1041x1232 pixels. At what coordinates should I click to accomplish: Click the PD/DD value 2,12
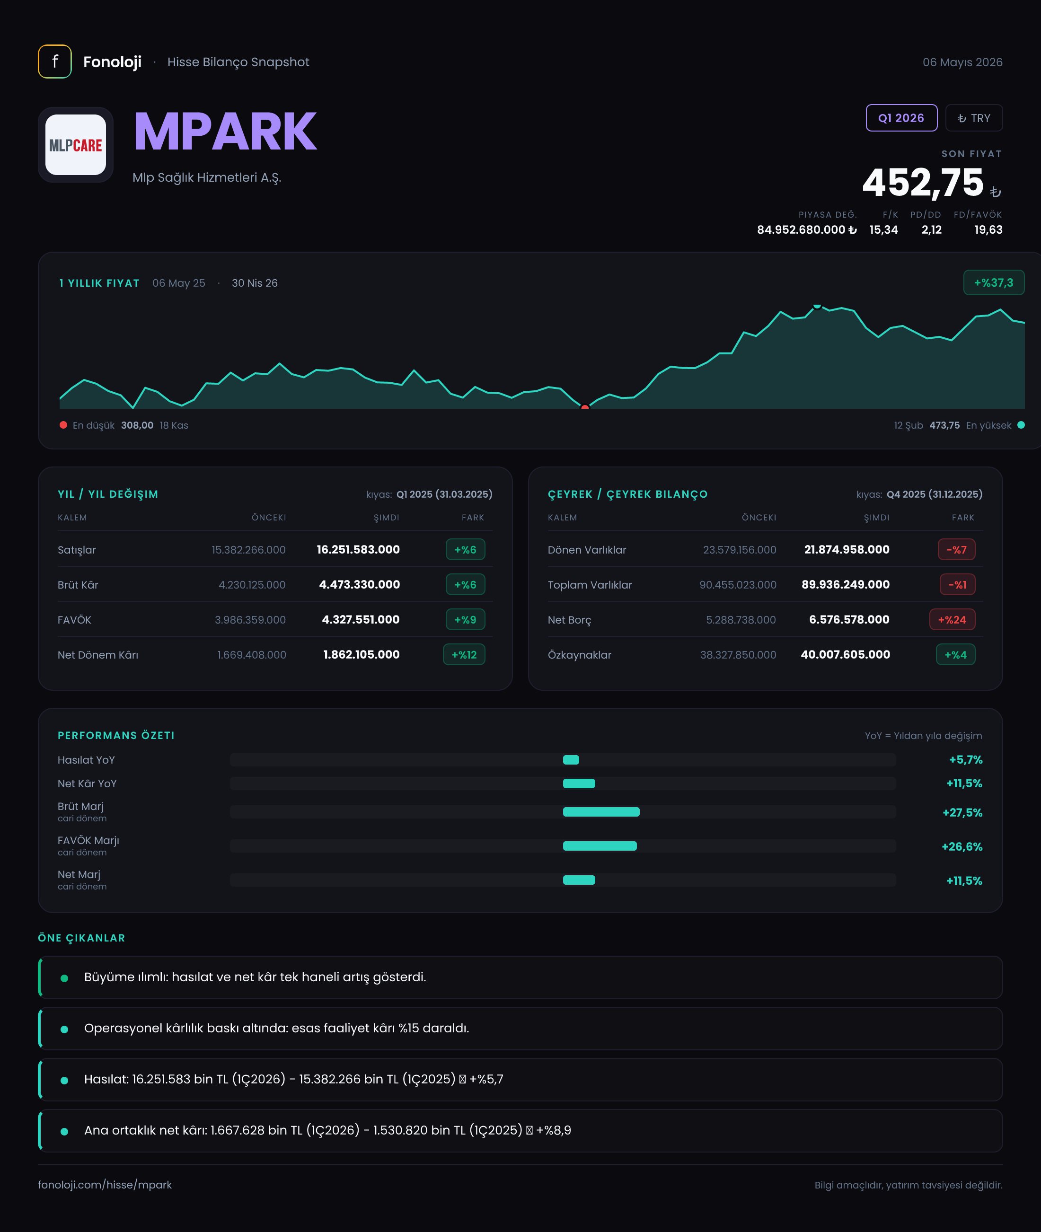(931, 229)
